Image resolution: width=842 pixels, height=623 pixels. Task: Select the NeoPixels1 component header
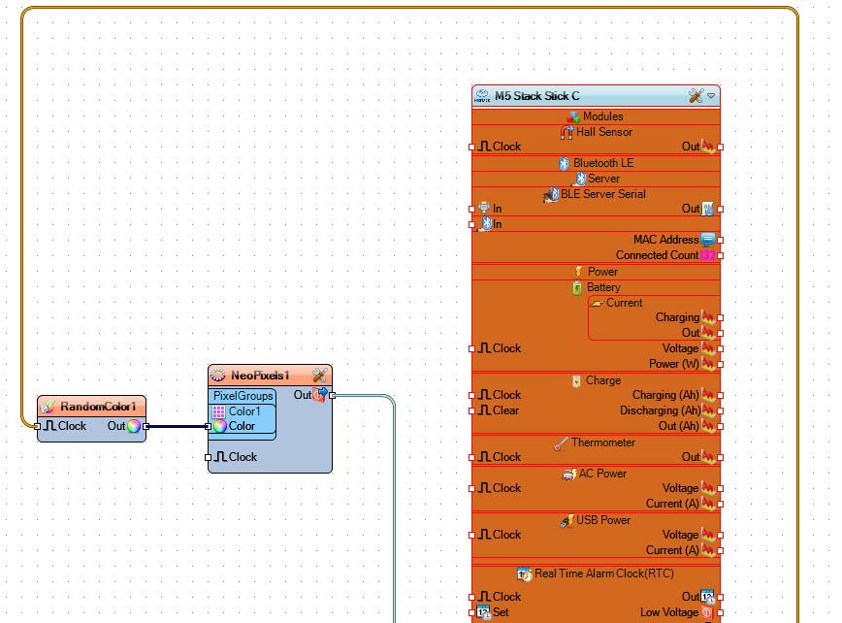click(260, 376)
